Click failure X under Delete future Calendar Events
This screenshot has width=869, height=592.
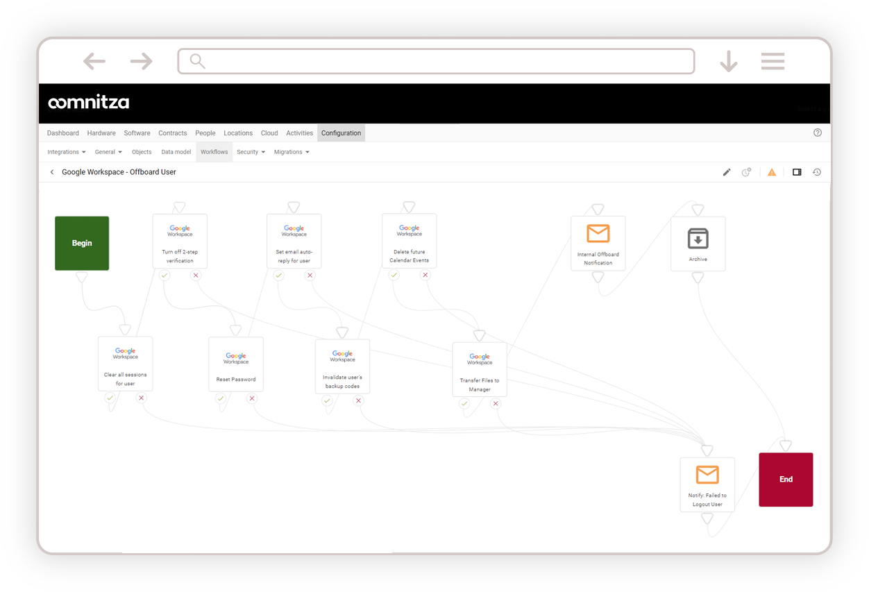(425, 276)
